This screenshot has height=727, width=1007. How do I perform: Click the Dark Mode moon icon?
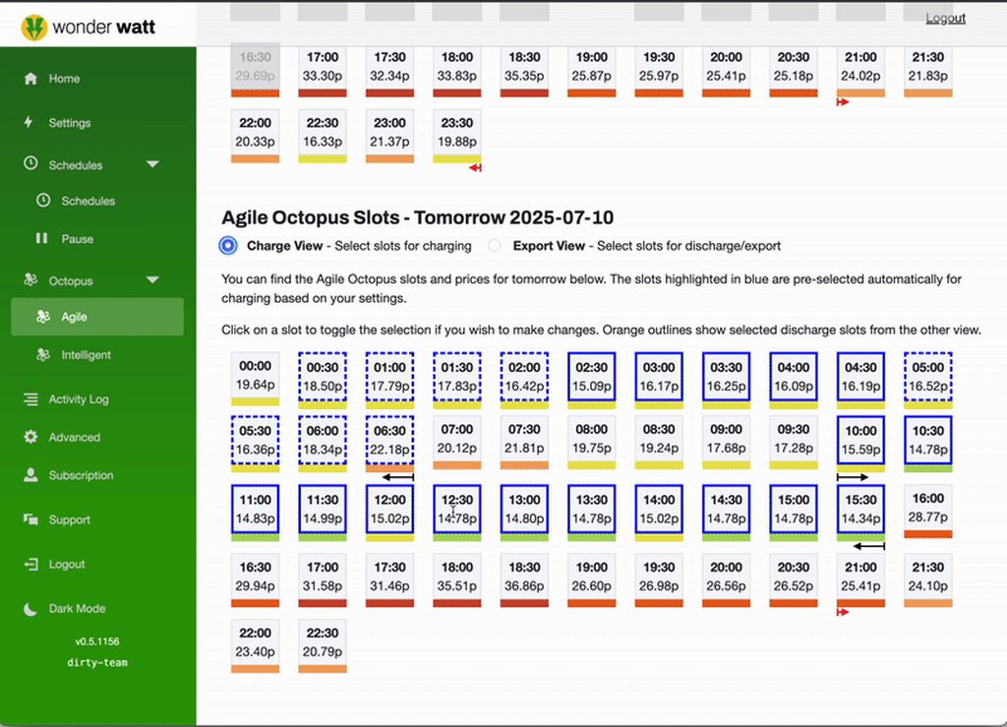tap(30, 609)
